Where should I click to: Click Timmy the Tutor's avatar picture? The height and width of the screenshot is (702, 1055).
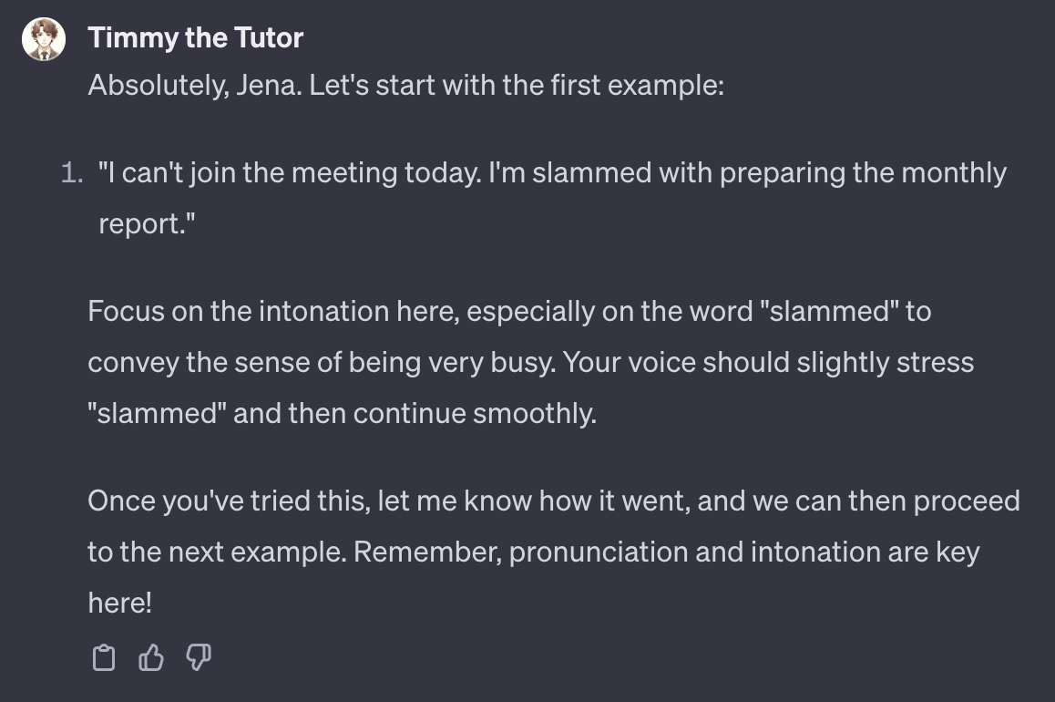pos(44,40)
